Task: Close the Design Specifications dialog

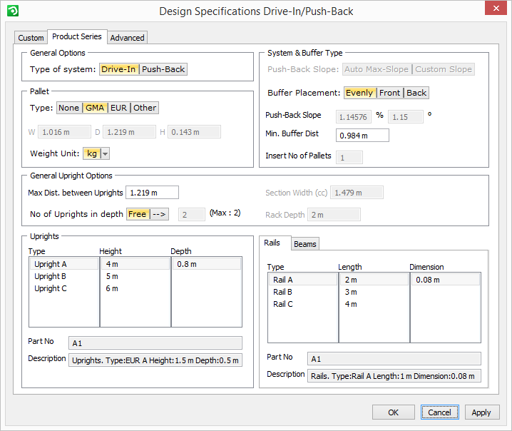Action: tap(496, 10)
